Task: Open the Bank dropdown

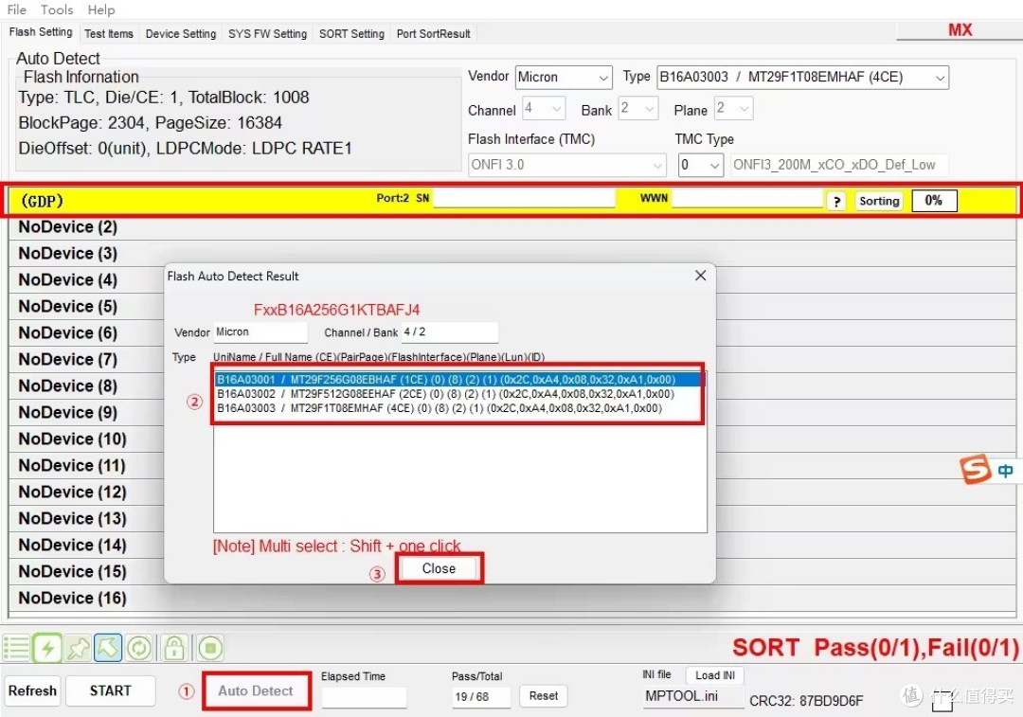Action: point(637,108)
